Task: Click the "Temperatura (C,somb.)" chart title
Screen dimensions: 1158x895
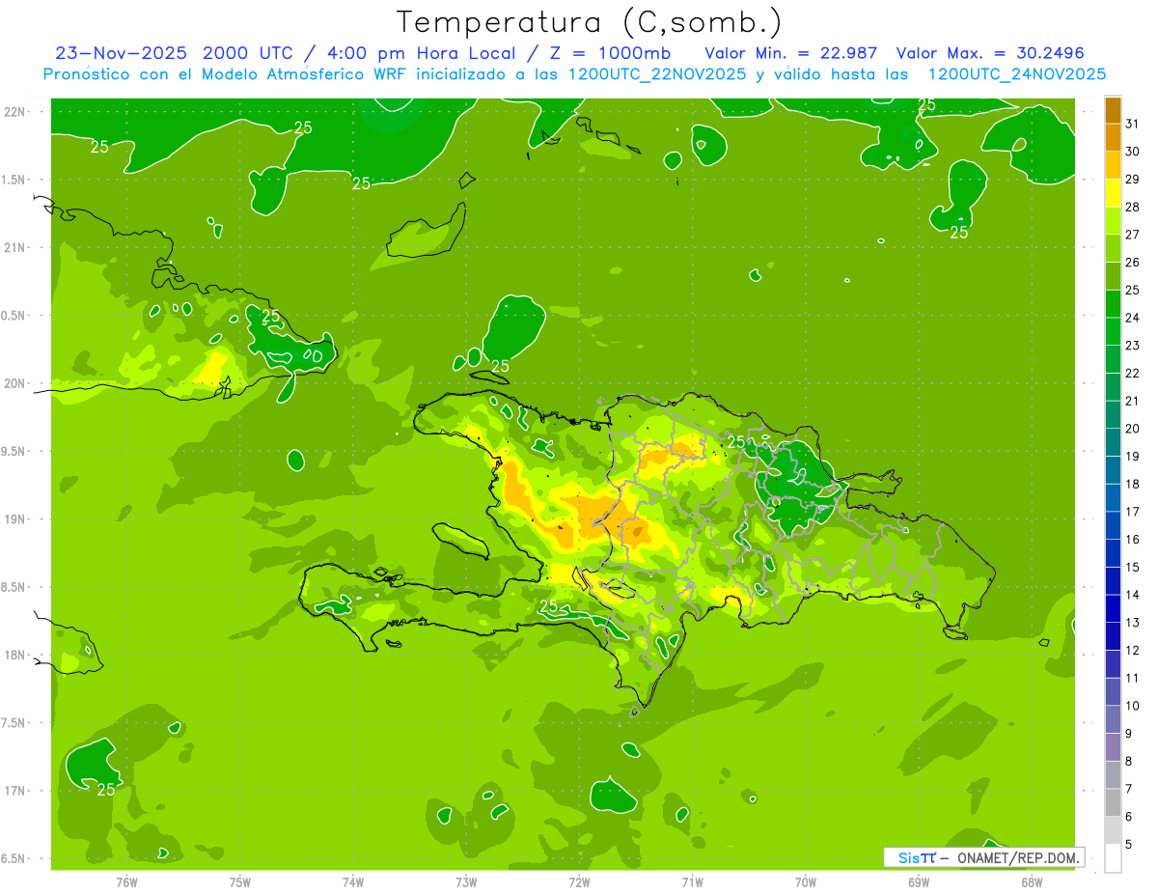Action: 590,22
